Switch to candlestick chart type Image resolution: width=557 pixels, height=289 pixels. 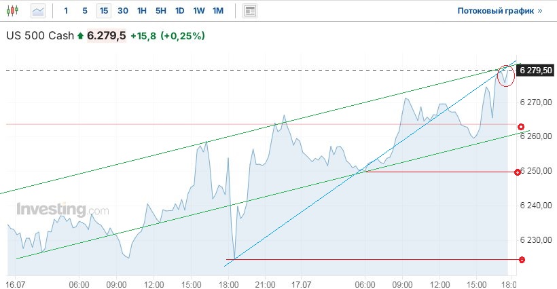[x=15, y=11]
